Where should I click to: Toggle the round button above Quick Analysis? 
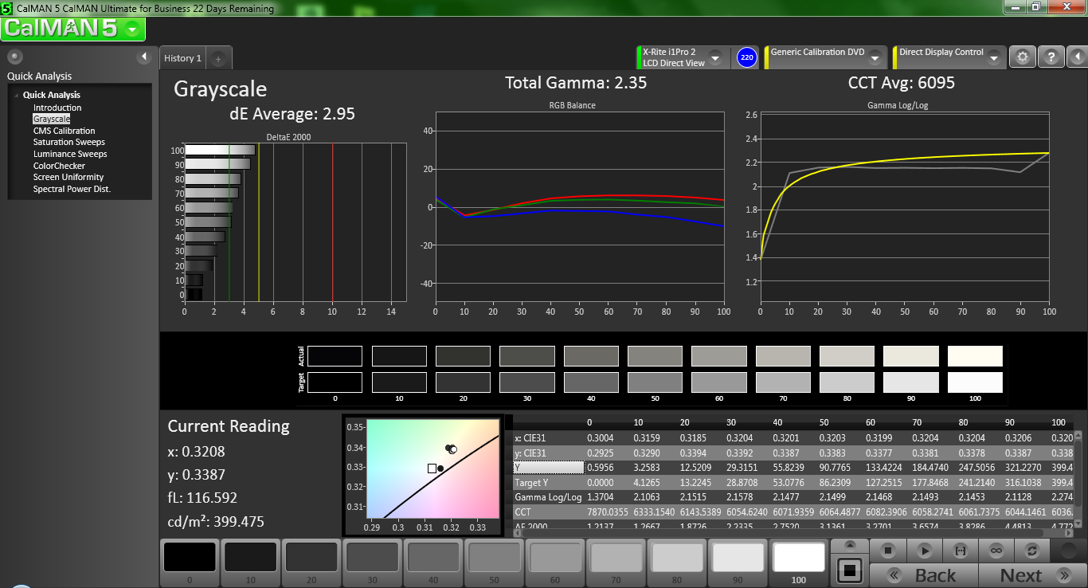tap(15, 57)
